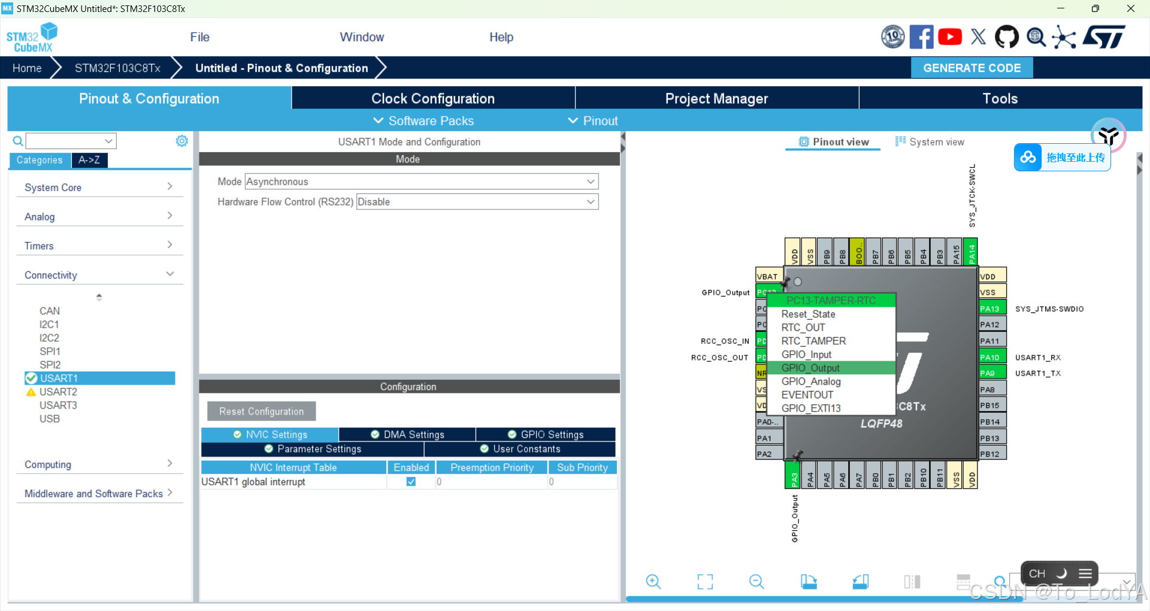This screenshot has height=611, width=1150.
Task: Select USART2 in the Connectivity list
Action: [x=58, y=392]
